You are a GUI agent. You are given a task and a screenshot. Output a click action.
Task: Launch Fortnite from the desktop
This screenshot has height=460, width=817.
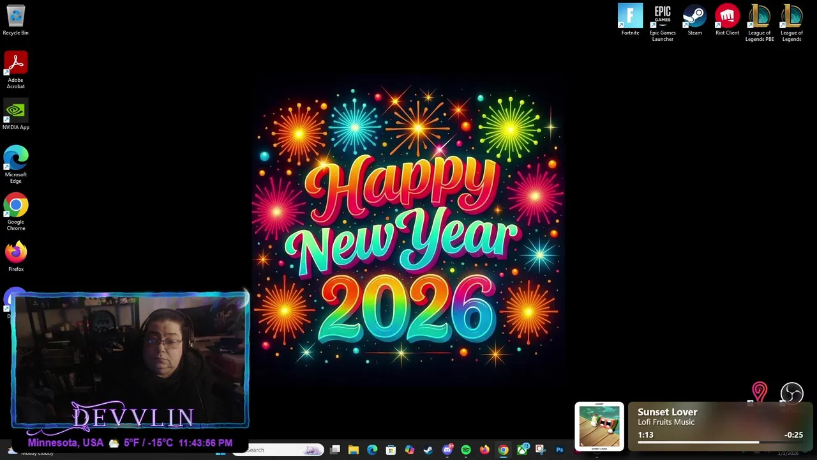pos(630,20)
